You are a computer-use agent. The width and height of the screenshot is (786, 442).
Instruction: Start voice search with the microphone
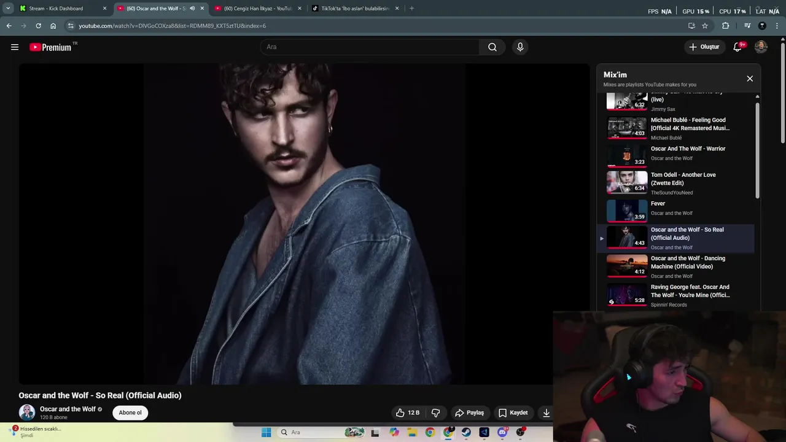click(520, 47)
